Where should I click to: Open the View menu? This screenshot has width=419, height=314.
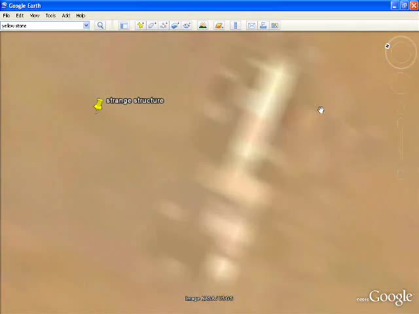[34, 16]
